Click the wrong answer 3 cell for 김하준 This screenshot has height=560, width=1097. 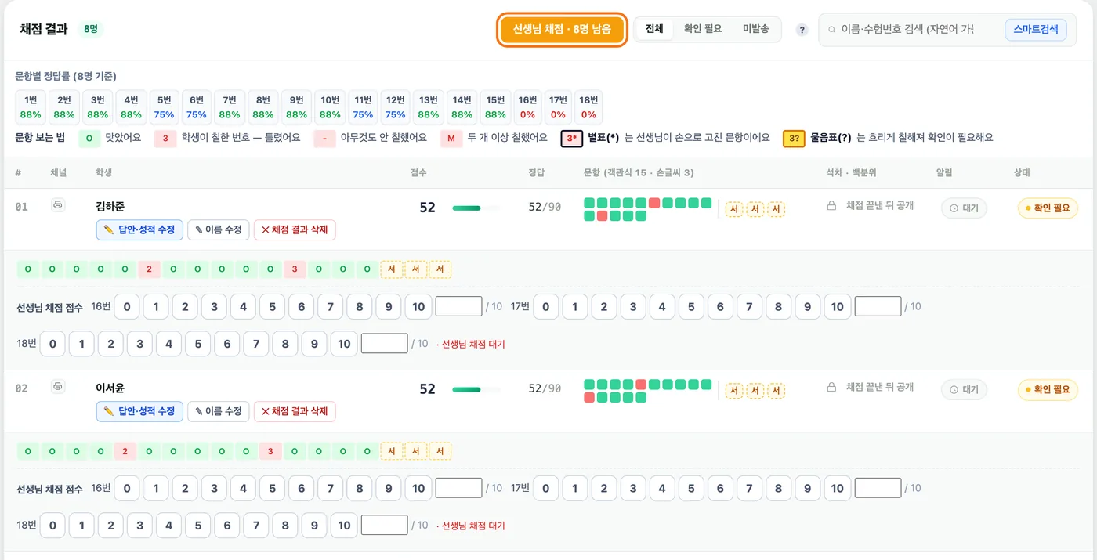click(295, 269)
